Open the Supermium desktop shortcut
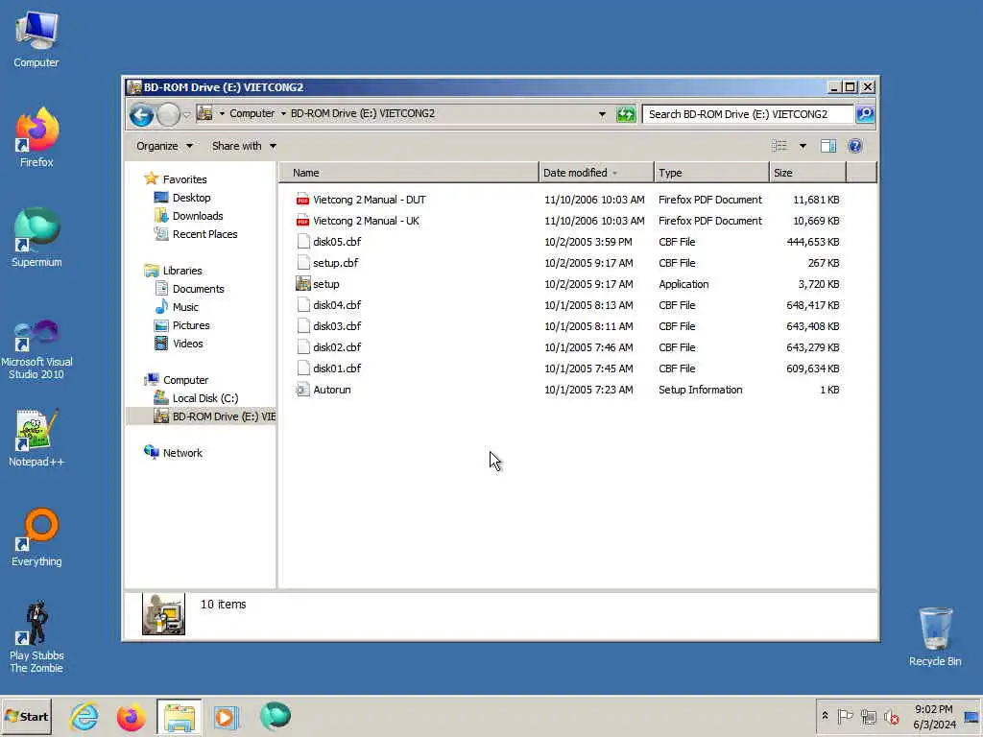The height and width of the screenshot is (737, 983). click(36, 238)
